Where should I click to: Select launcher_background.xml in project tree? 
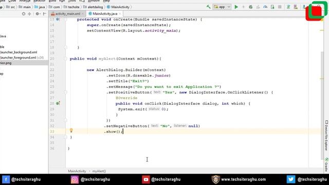[19, 52]
